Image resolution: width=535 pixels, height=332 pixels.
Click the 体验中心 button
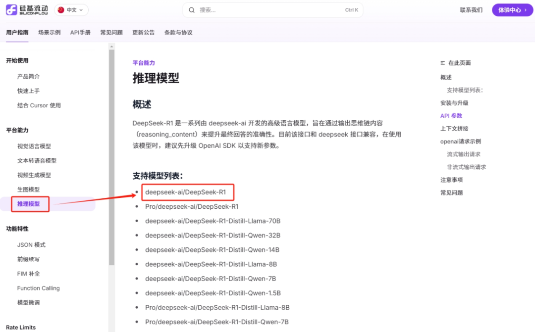(512, 10)
